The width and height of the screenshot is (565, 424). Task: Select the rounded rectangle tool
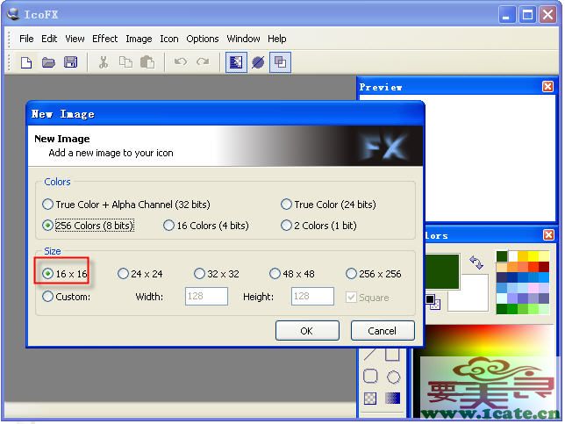click(x=370, y=377)
